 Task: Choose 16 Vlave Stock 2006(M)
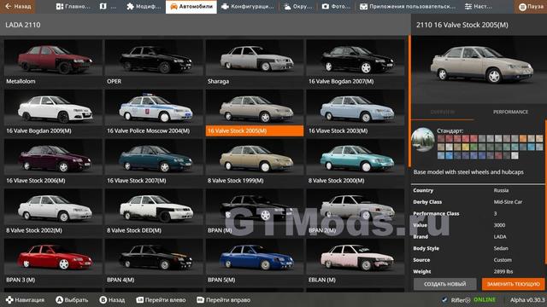pos(53,163)
